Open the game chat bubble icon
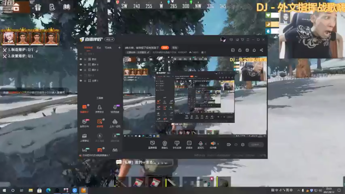This screenshot has width=345, height=194. coord(119,162)
